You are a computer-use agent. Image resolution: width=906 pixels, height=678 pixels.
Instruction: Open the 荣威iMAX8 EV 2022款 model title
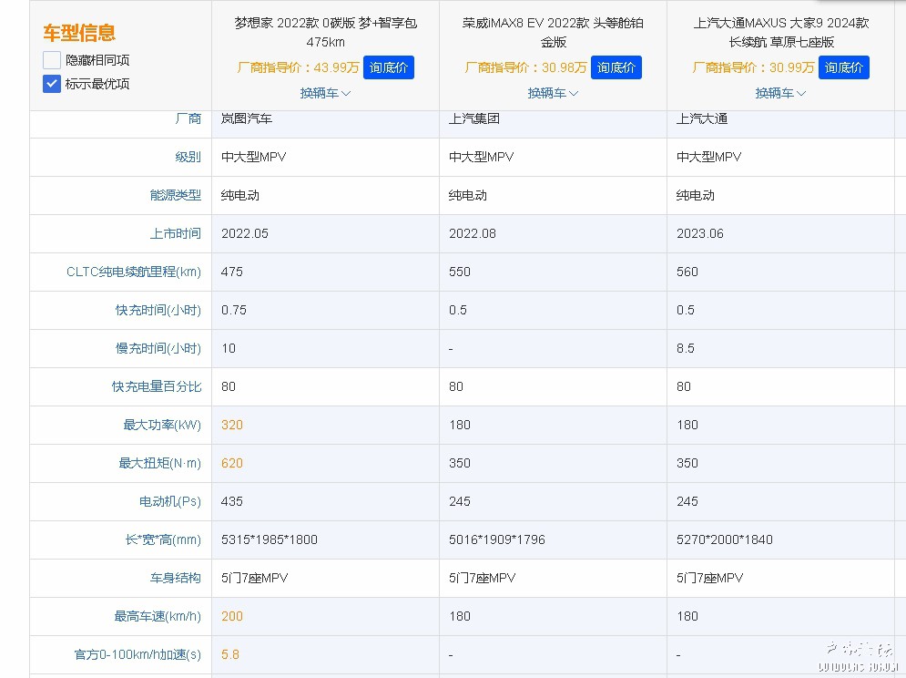click(553, 32)
